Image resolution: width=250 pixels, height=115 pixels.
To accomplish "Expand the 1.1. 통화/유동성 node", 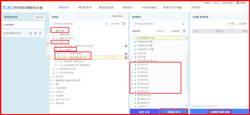I will coord(54,34).
